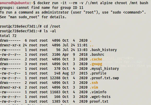Select the orange .ssh directory name
Viewport: 151px width, 105px height.
click(94, 83)
